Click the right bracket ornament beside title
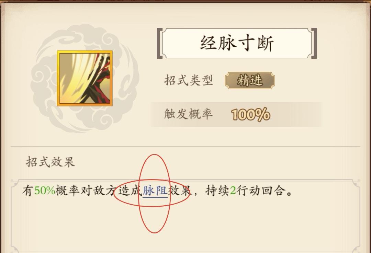 pyautogui.click(x=314, y=43)
